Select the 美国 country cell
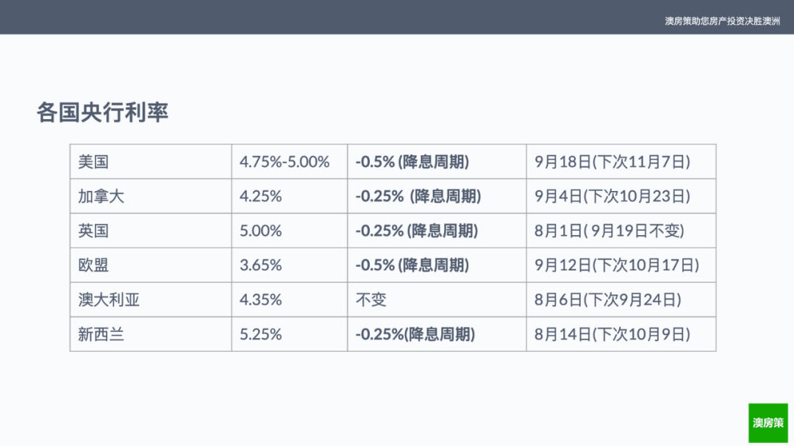Image resolution: width=794 pixels, height=446 pixels. (x=151, y=162)
